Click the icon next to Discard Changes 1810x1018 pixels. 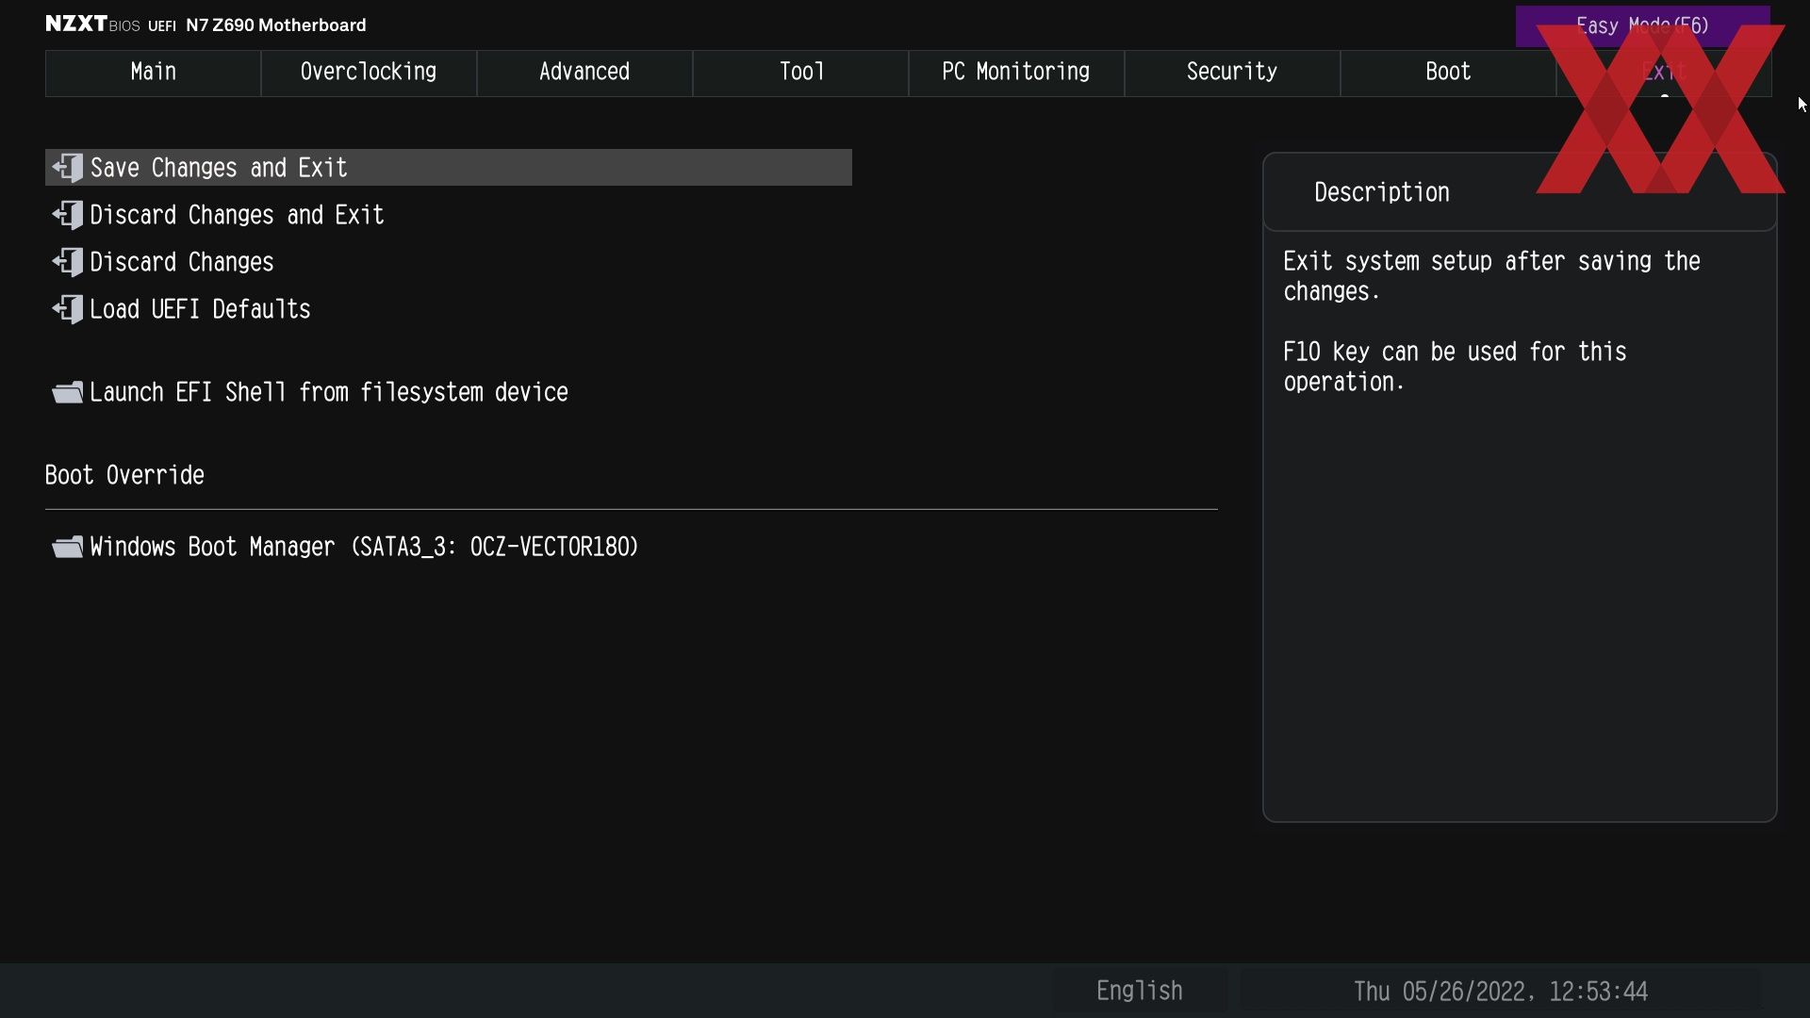[x=68, y=262]
